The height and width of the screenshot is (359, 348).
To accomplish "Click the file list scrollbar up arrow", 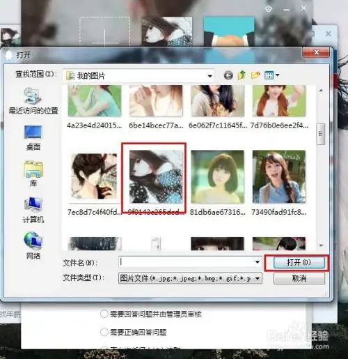I will 321,91.
